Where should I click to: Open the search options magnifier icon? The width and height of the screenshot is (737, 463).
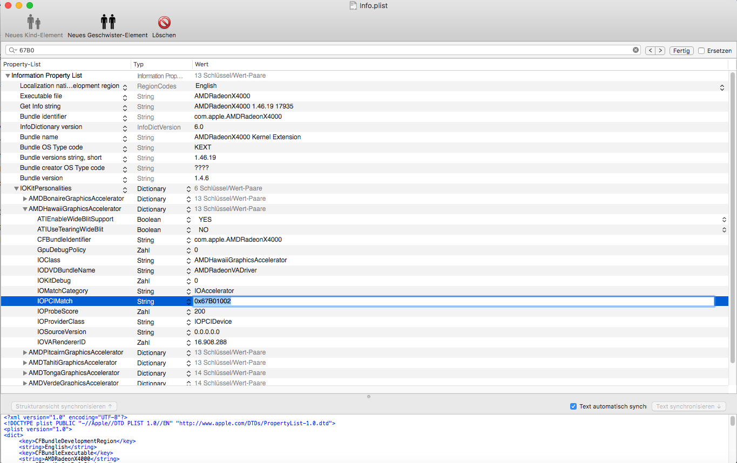point(12,50)
